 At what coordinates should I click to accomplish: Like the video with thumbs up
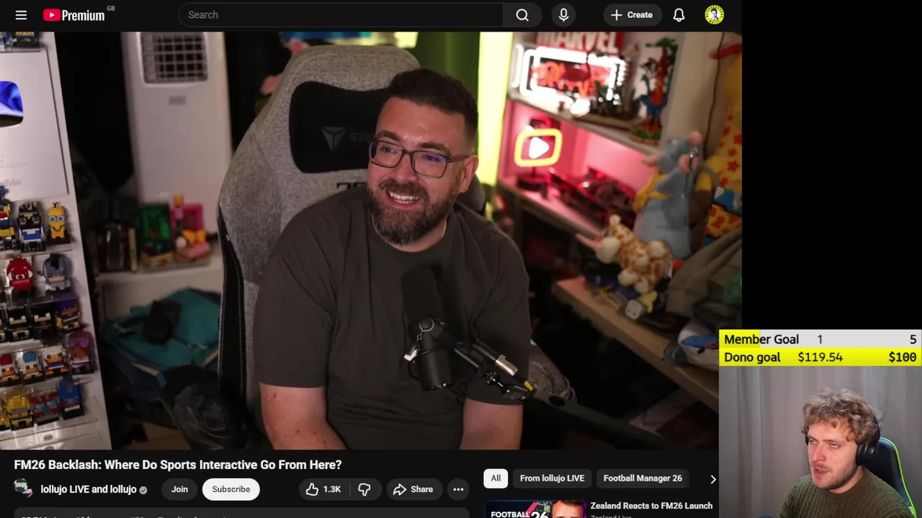pyautogui.click(x=323, y=489)
